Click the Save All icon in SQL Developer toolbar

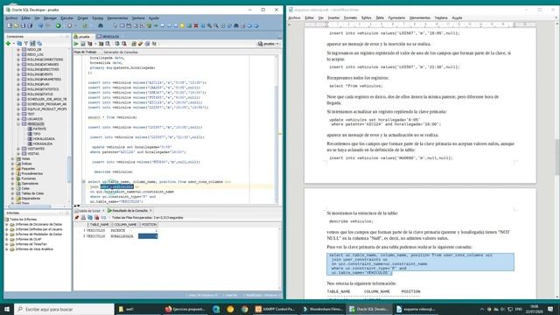point(30,25)
